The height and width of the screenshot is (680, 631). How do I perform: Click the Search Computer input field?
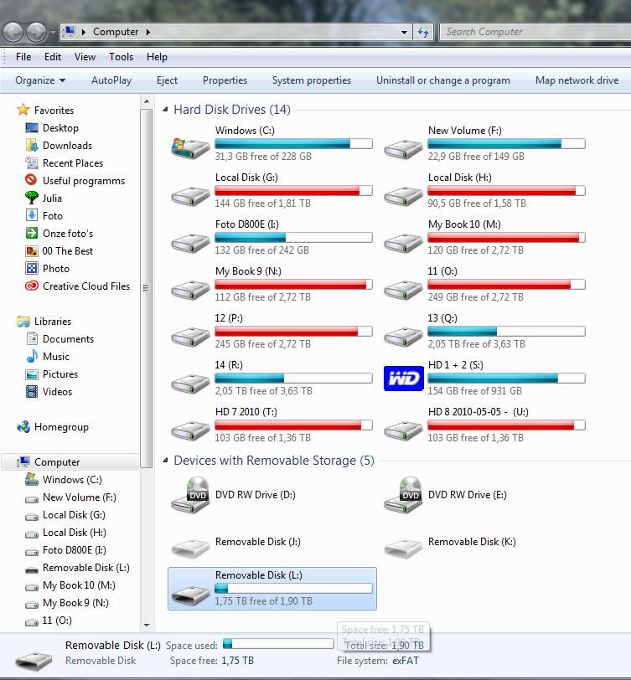(x=535, y=32)
